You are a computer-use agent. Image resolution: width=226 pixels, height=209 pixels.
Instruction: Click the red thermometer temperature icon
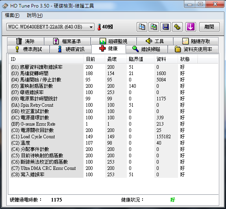99,27
